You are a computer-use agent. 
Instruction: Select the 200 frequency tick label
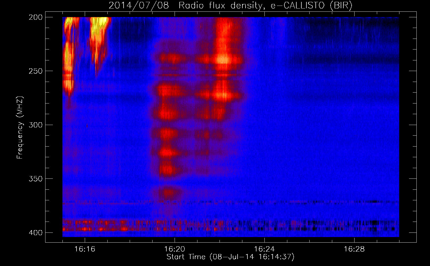35,17
